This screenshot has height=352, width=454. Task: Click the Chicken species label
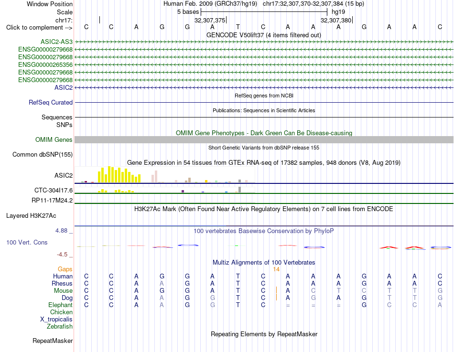pos(61,312)
